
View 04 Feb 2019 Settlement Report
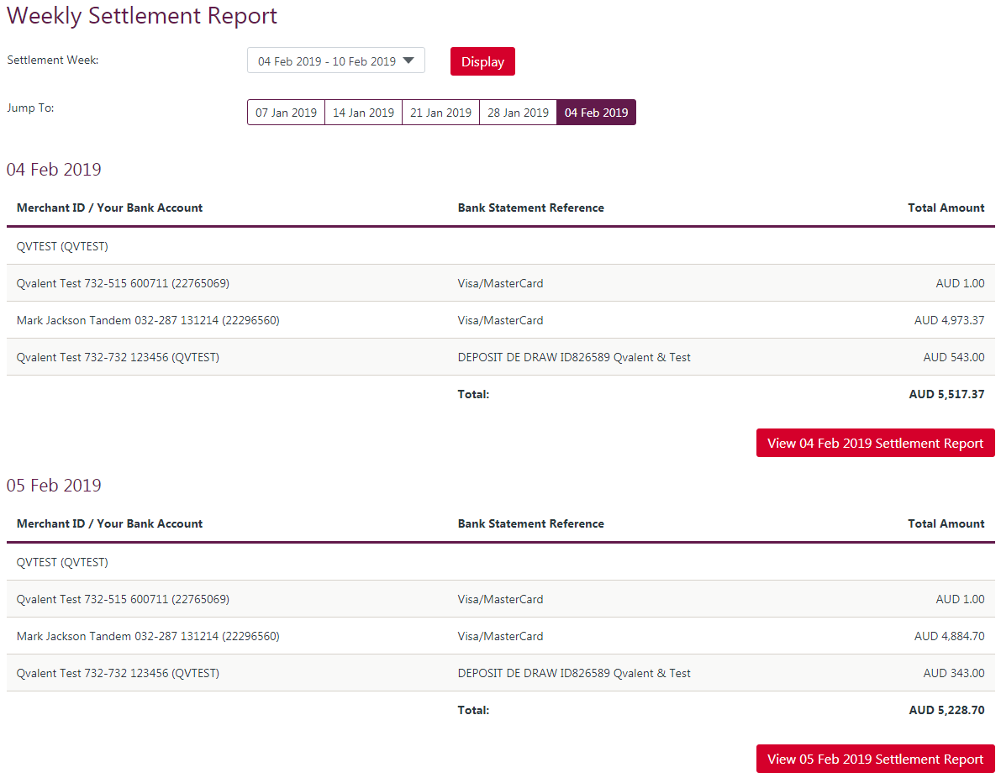click(875, 444)
